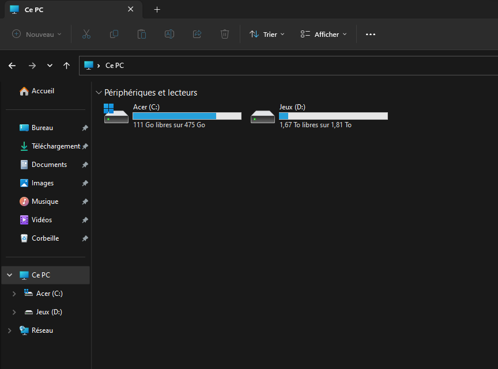The width and height of the screenshot is (498, 369).
Task: Click the Share icon in toolbar
Action: click(x=197, y=35)
